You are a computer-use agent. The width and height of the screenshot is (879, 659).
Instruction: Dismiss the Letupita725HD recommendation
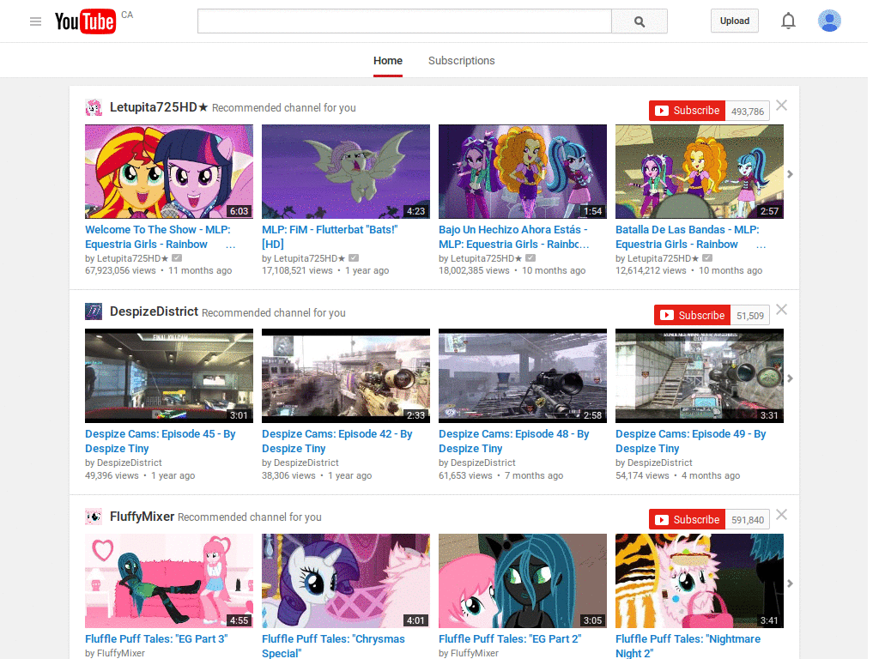[781, 105]
